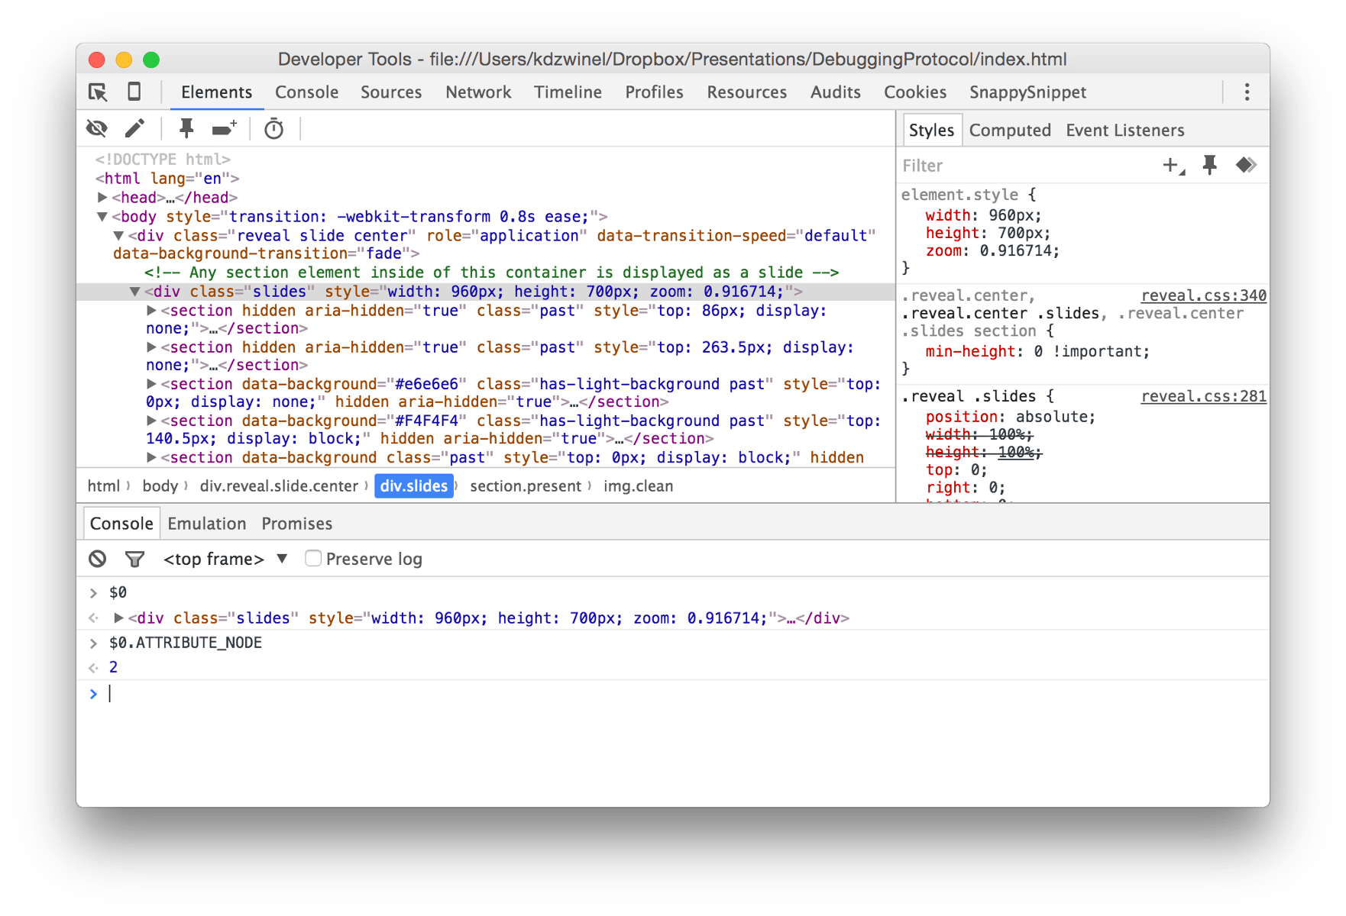Viewport: 1346px width, 916px height.
Task: Switch to the Computed tab
Action: (1010, 130)
